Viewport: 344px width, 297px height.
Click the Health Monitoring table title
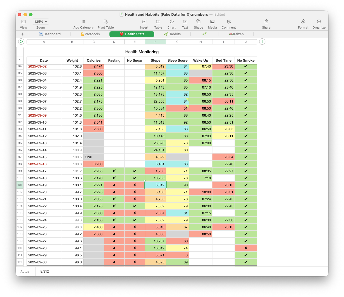(x=142, y=52)
